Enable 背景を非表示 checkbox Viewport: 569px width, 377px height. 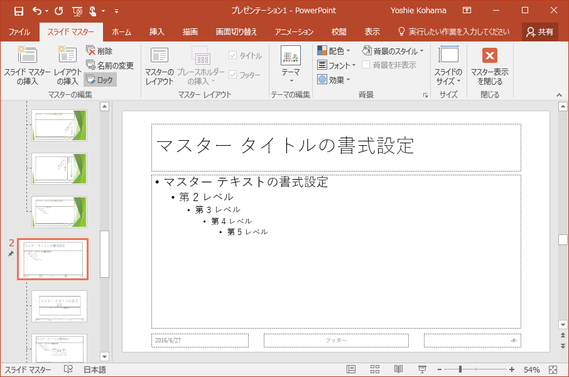pyautogui.click(x=366, y=65)
